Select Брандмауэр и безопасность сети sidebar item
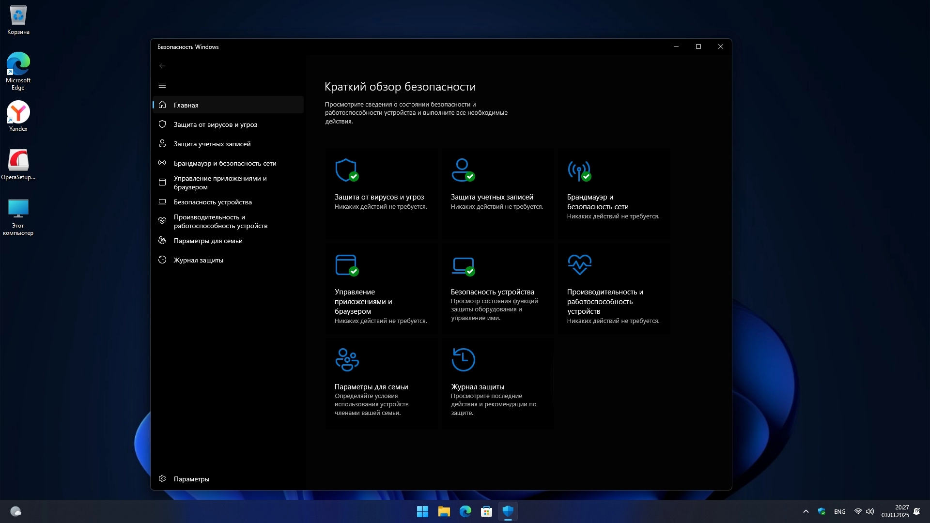 pos(225,163)
